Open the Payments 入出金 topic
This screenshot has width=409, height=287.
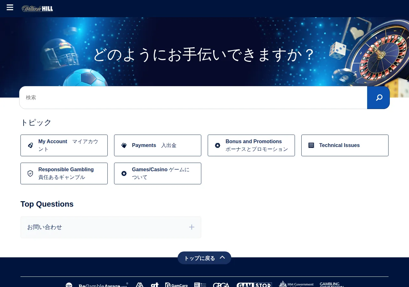158,145
